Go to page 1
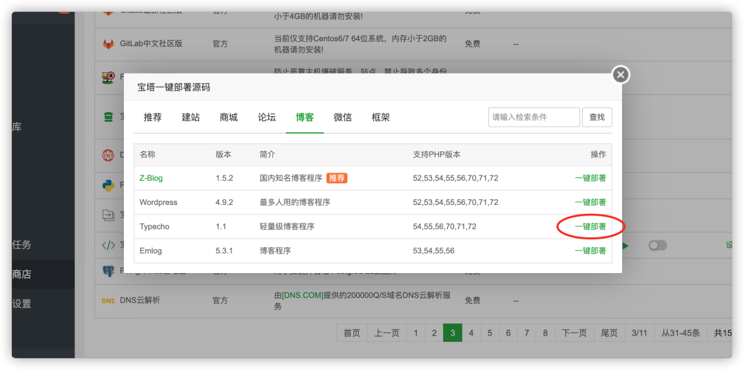Screen dimensions: 744x370 tap(415, 333)
